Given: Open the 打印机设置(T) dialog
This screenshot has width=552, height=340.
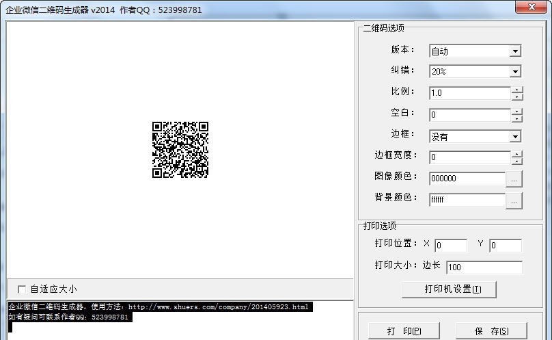Looking at the screenshot, I should coord(450,289).
